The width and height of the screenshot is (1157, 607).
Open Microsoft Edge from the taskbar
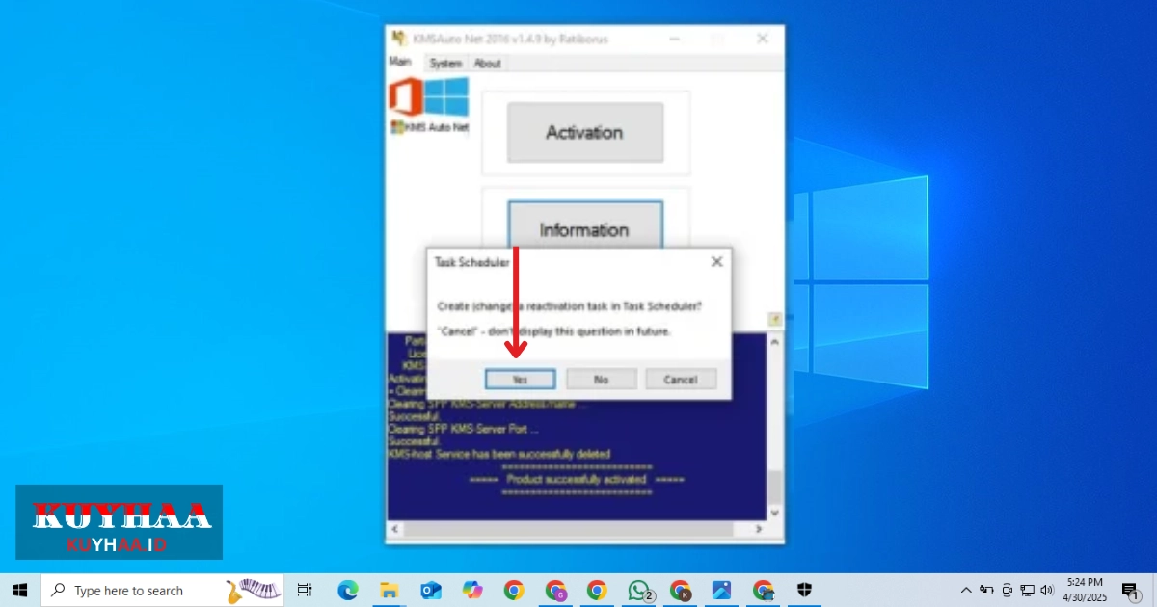[348, 591]
